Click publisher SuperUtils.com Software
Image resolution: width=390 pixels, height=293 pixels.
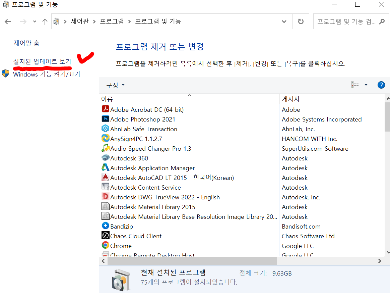click(315, 148)
